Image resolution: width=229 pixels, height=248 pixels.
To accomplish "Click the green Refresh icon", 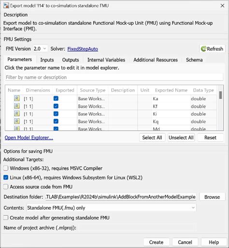I will click(203, 49).
